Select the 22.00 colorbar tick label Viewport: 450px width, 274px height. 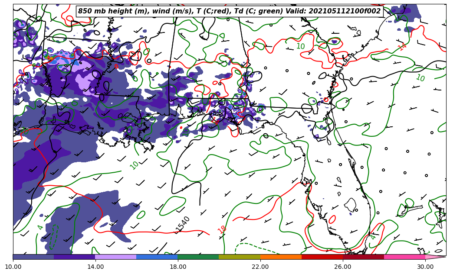260,267
